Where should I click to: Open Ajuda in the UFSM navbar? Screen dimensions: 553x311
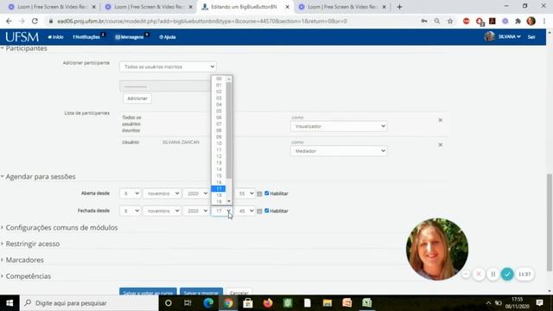(x=168, y=37)
